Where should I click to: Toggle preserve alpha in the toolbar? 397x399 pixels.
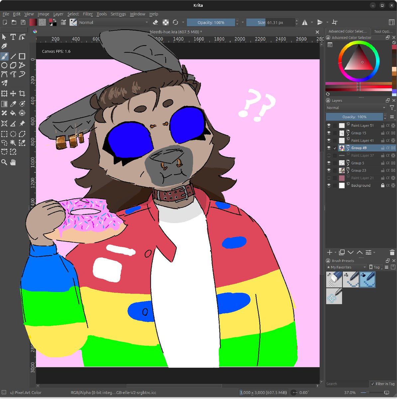click(x=165, y=22)
